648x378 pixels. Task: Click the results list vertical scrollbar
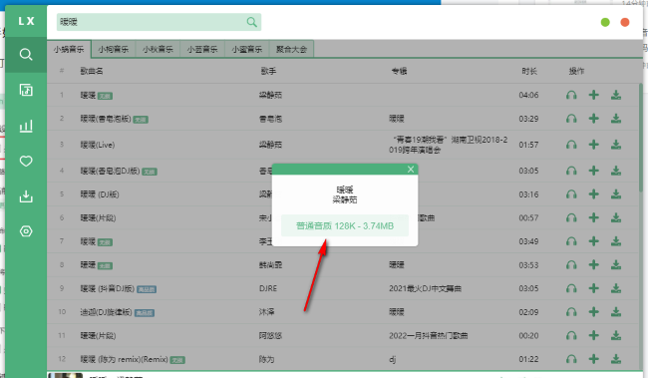pos(641,137)
